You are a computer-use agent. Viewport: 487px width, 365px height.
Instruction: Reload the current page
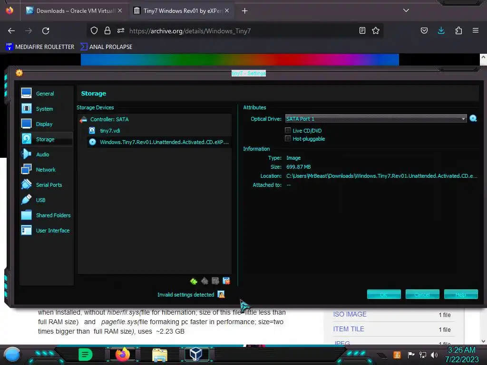(46, 31)
